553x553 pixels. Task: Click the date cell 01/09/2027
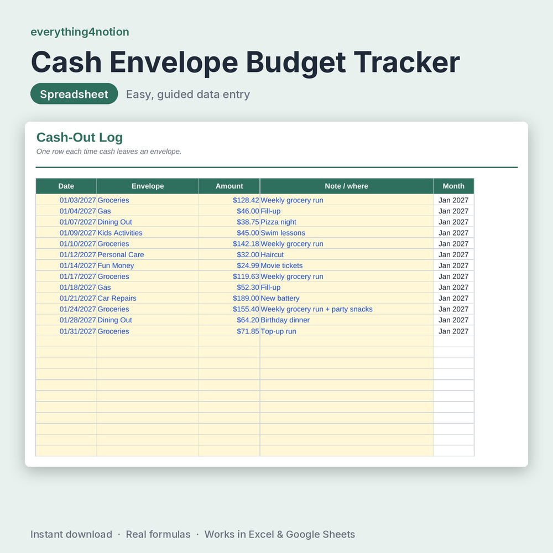click(x=66, y=233)
